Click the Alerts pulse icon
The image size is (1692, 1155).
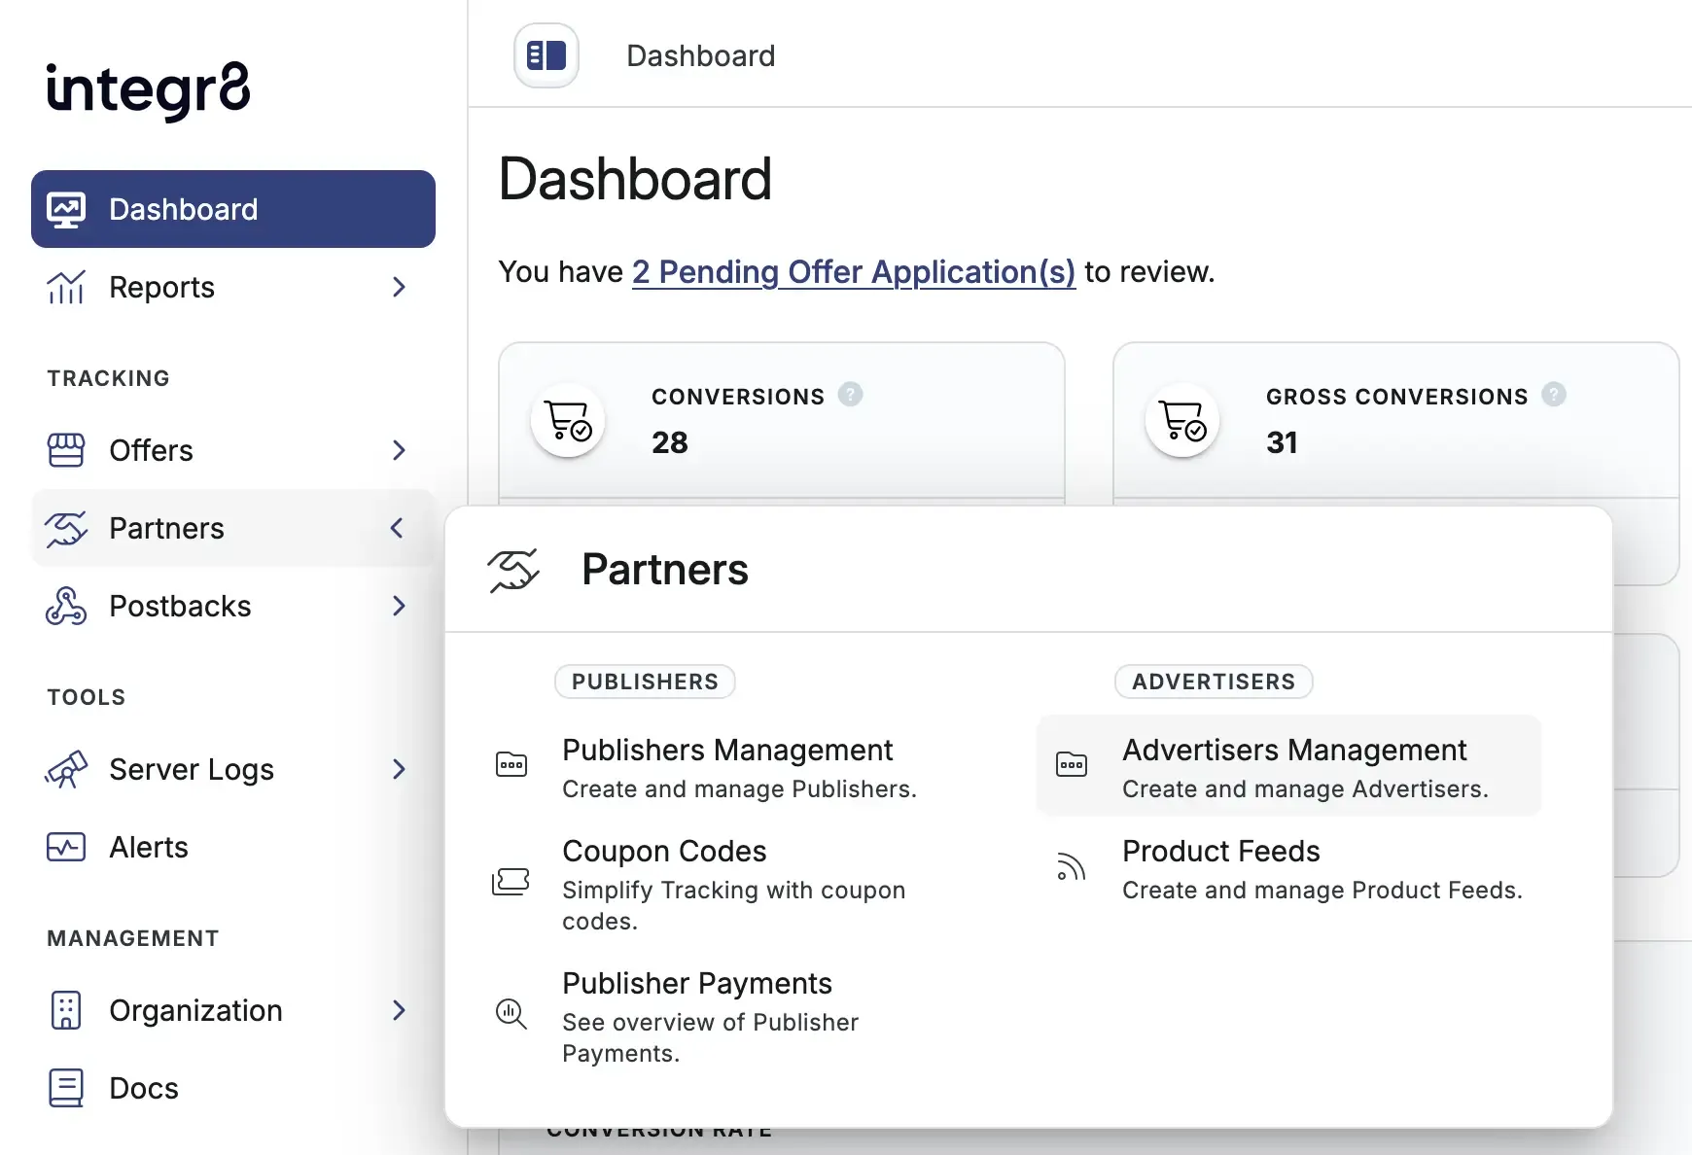[66, 847]
